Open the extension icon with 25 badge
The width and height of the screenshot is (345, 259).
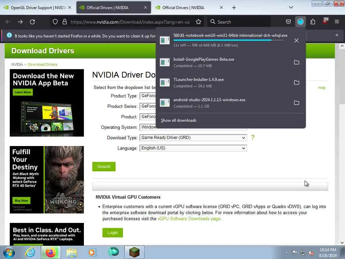325,21
